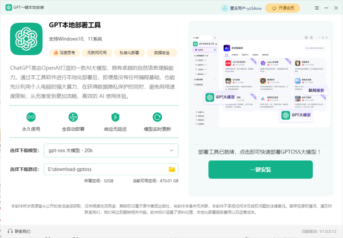Viewport: 343px width, 238px height.
Task: Click the 全自动部署 feature icon
Action: (73, 117)
